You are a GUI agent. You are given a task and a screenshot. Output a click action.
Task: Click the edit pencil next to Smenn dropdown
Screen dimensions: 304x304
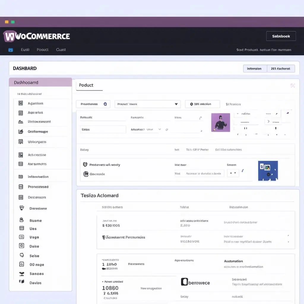[243, 171]
